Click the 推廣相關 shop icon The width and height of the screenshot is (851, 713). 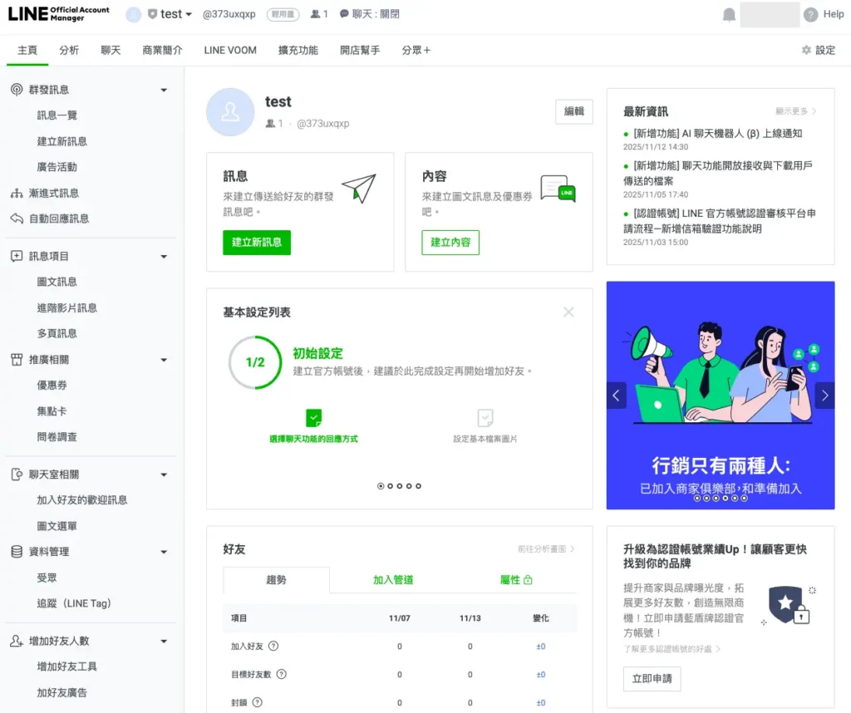tap(17, 359)
